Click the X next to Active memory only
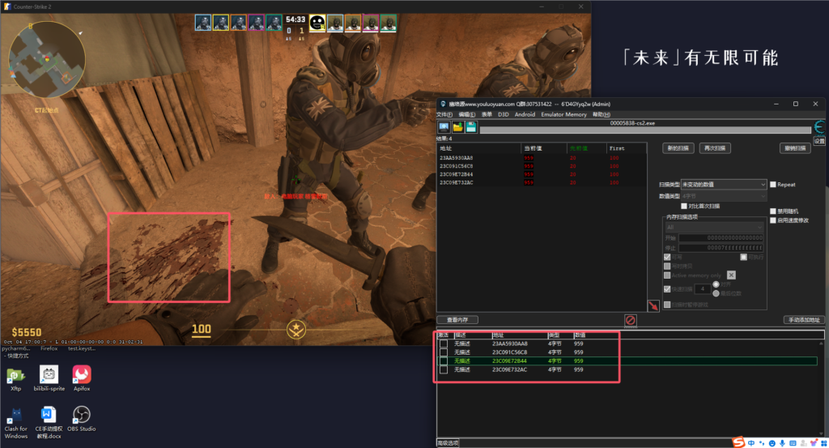Image resolution: width=829 pixels, height=448 pixels. pos(731,275)
